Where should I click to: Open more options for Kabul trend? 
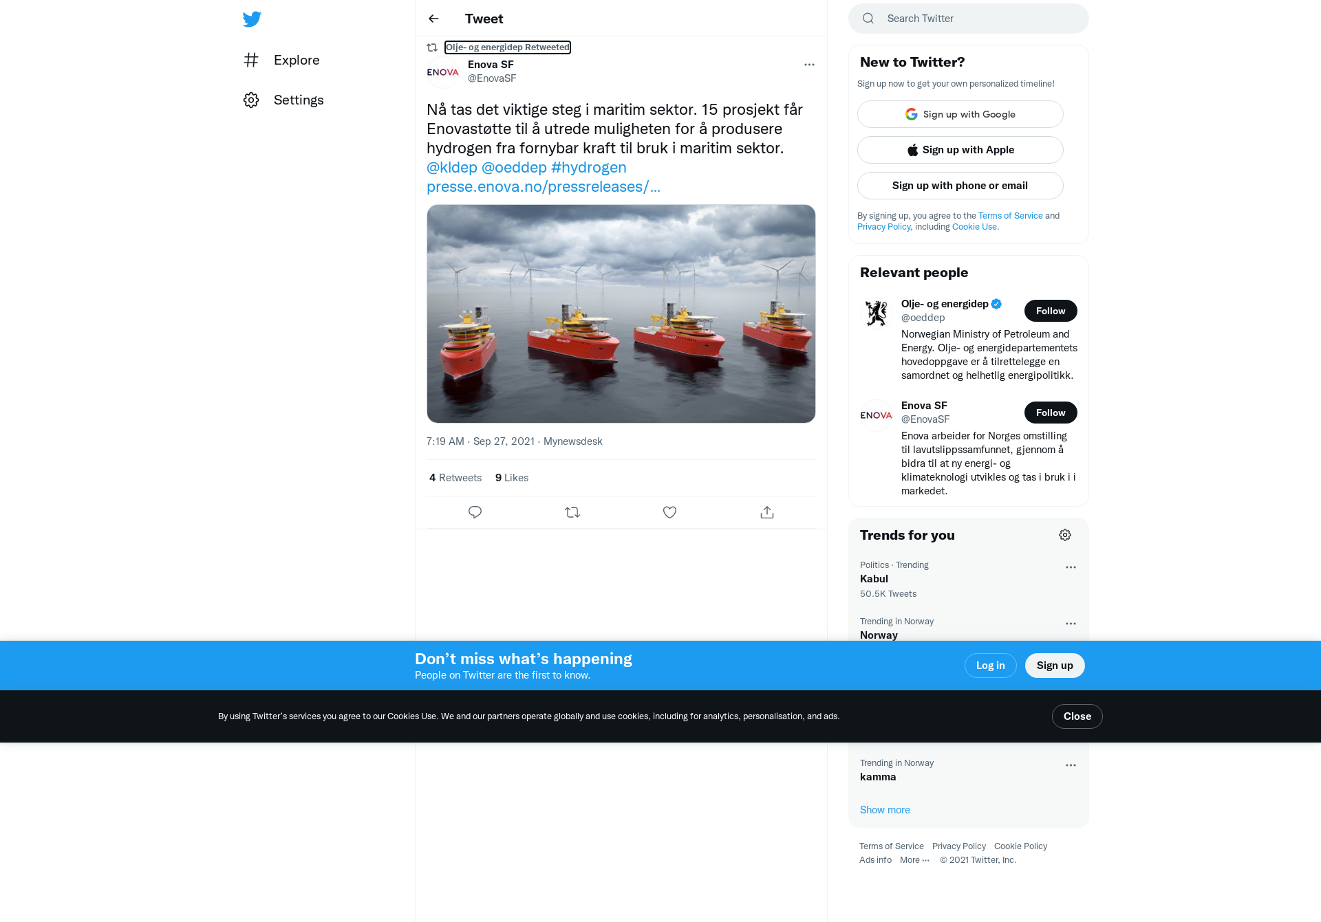click(x=1071, y=567)
